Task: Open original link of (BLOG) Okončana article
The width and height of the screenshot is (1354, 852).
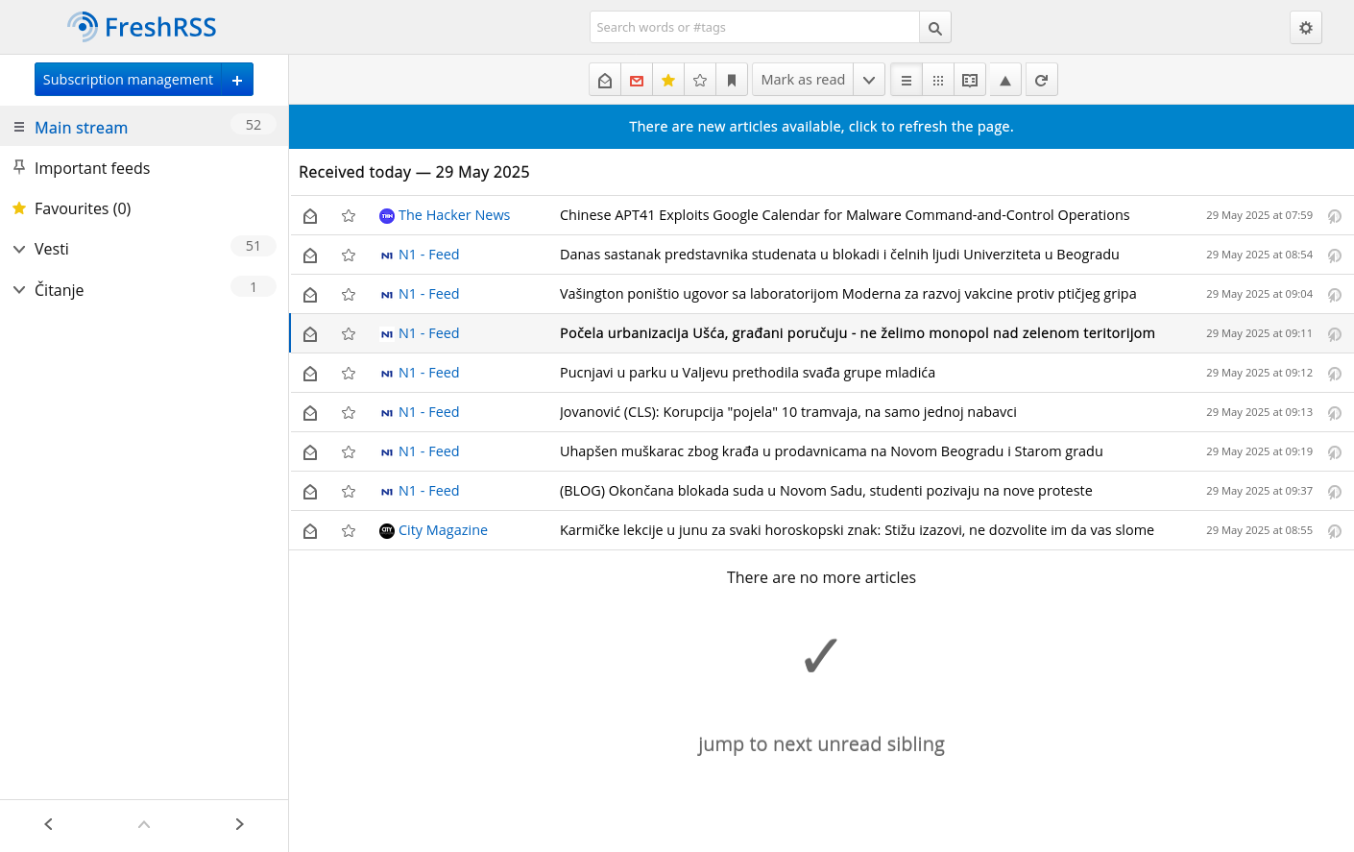Action: point(1335,492)
